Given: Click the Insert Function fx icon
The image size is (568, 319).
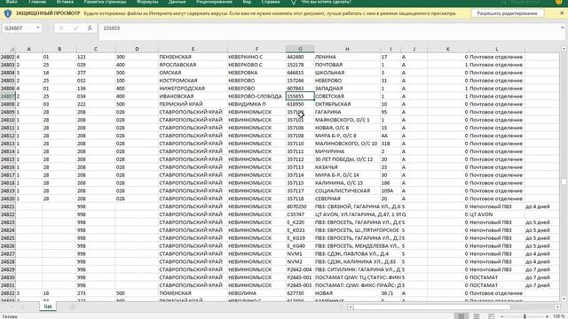Looking at the screenshot, I should pos(90,27).
